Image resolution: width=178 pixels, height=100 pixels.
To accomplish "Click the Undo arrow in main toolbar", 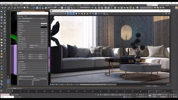I will coord(2,8).
